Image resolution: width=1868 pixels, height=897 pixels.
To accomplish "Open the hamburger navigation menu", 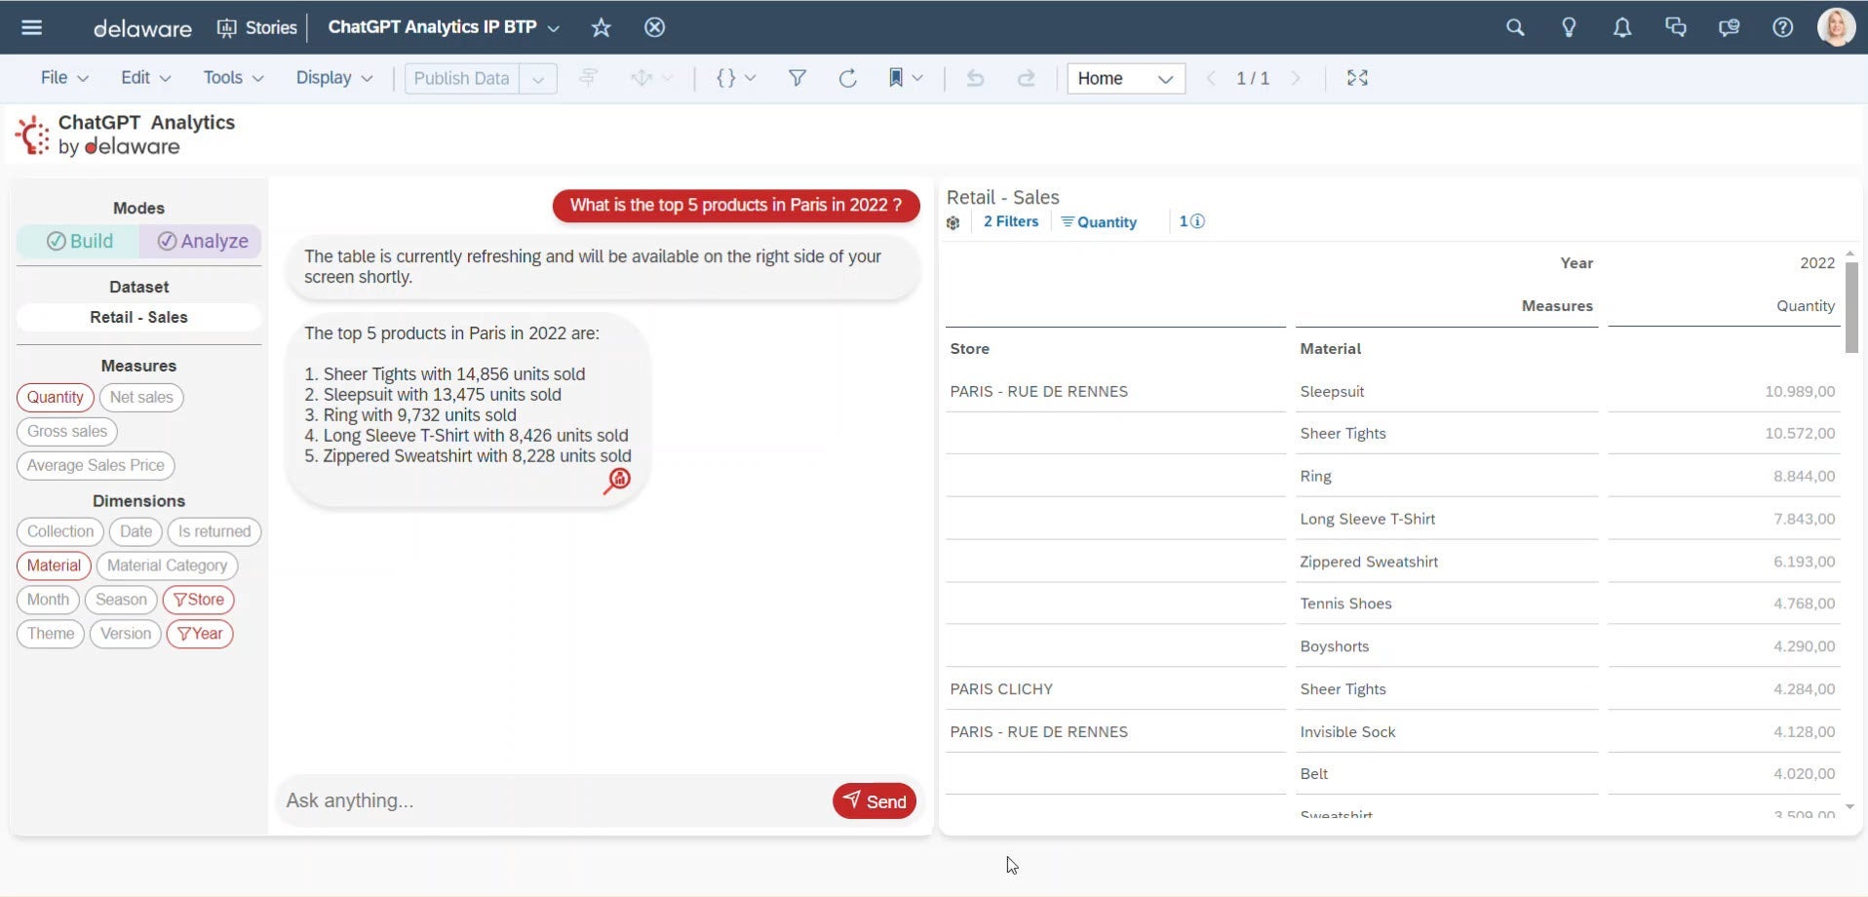I will (31, 27).
